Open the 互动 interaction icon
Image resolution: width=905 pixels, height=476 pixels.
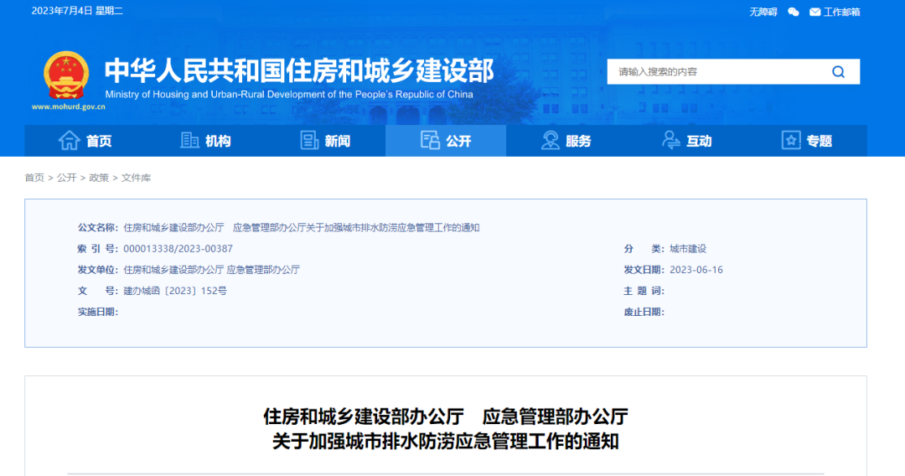pyautogui.click(x=671, y=141)
